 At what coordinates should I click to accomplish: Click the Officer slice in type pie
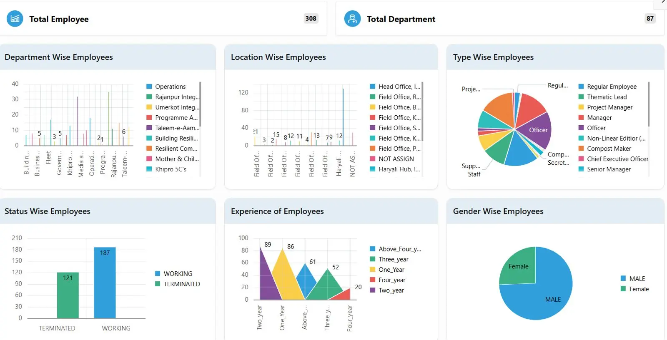coord(536,130)
